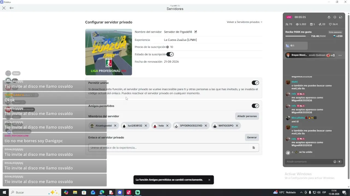Click the Generar link button

click(252, 137)
